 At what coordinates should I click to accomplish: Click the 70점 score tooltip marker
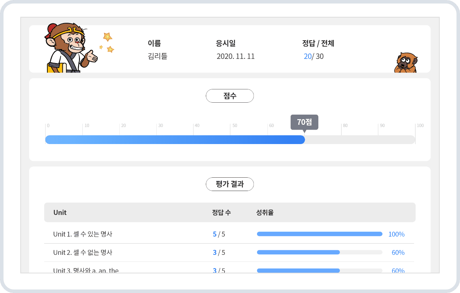304,122
